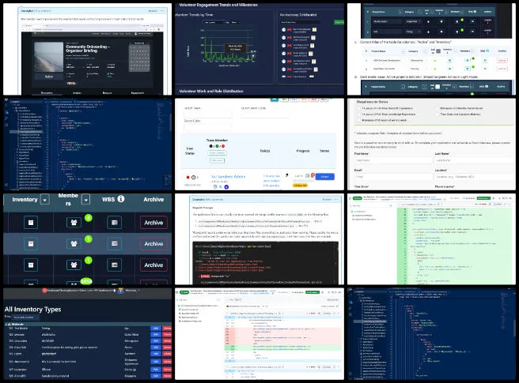519x383 pixels.
Task: Click the notification bell in inventory page header
Action: 114,291
